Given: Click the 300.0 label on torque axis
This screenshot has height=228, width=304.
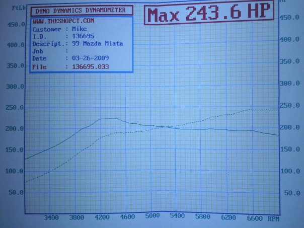Looking at the screenshot, I should [15, 87].
